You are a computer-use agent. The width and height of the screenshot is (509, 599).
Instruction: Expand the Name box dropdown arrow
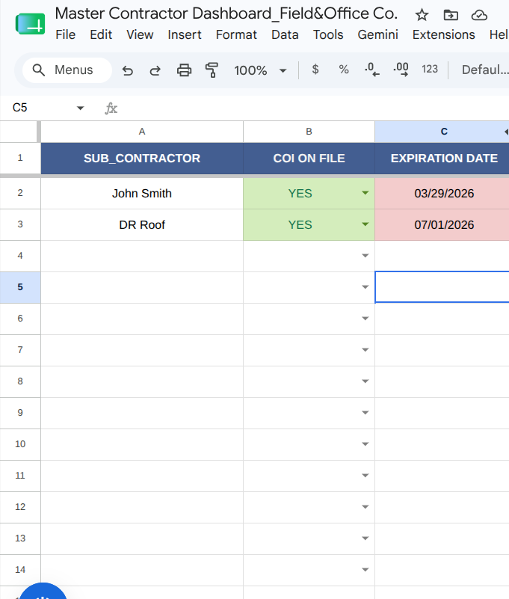click(80, 108)
